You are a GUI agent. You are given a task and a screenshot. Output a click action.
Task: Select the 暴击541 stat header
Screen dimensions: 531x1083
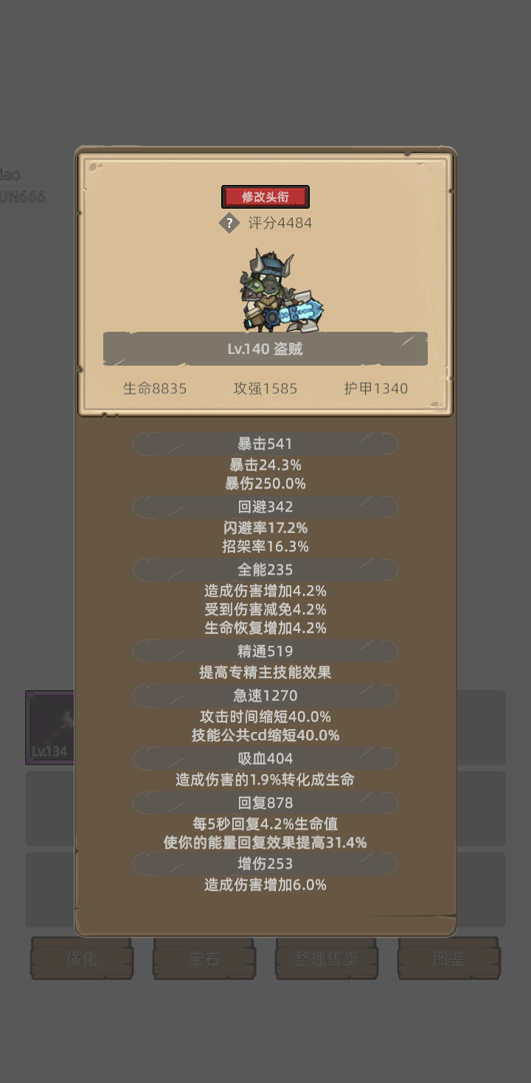tap(265, 444)
